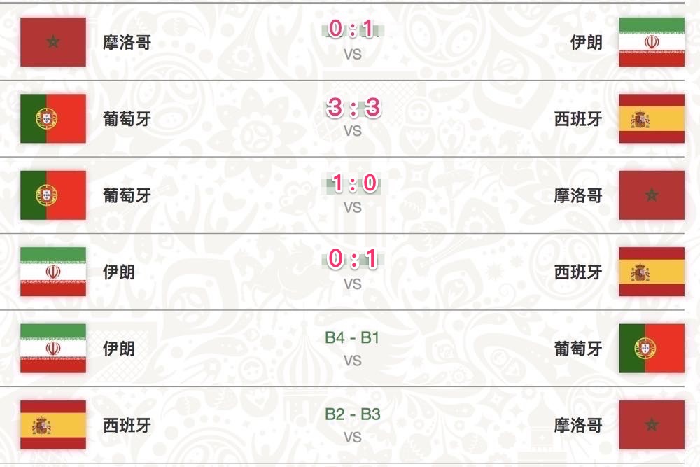Click team name 摩洛哥 in the B2 - B3 row

tap(578, 425)
